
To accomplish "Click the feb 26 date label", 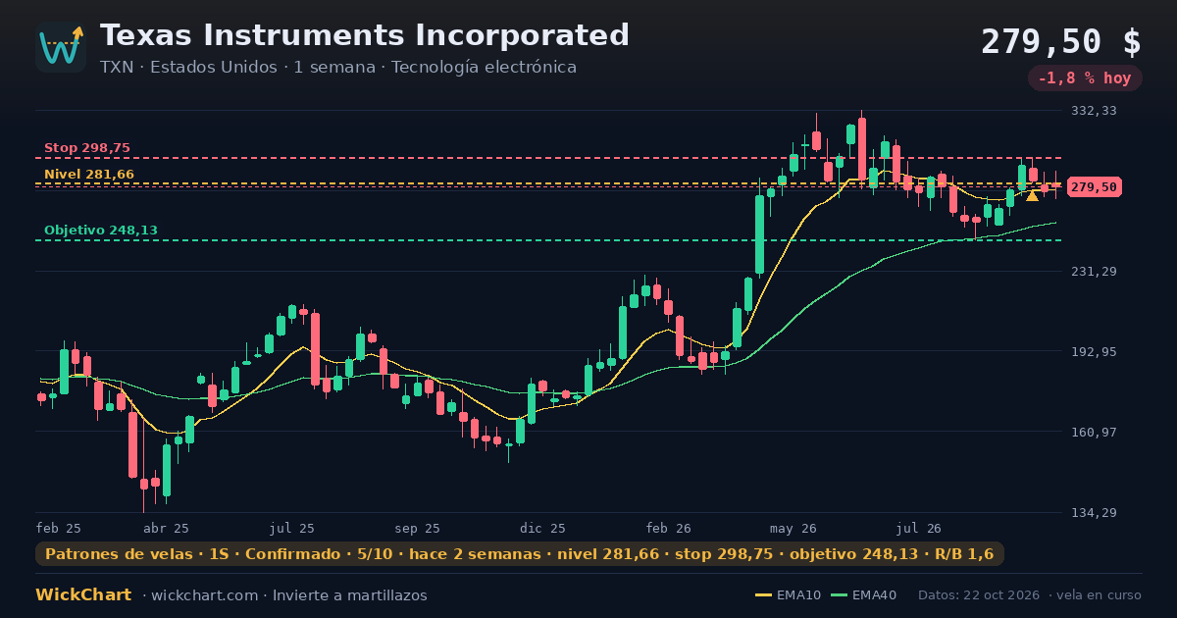I will click(669, 528).
